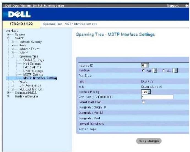Expand the Multicast Support tree node
This screenshot has width=190, height=152.
pyautogui.click(x=12, y=89)
